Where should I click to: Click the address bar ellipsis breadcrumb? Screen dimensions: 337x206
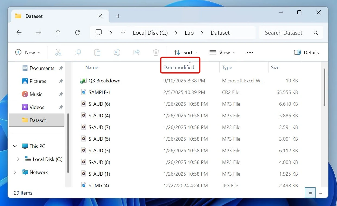(123, 32)
